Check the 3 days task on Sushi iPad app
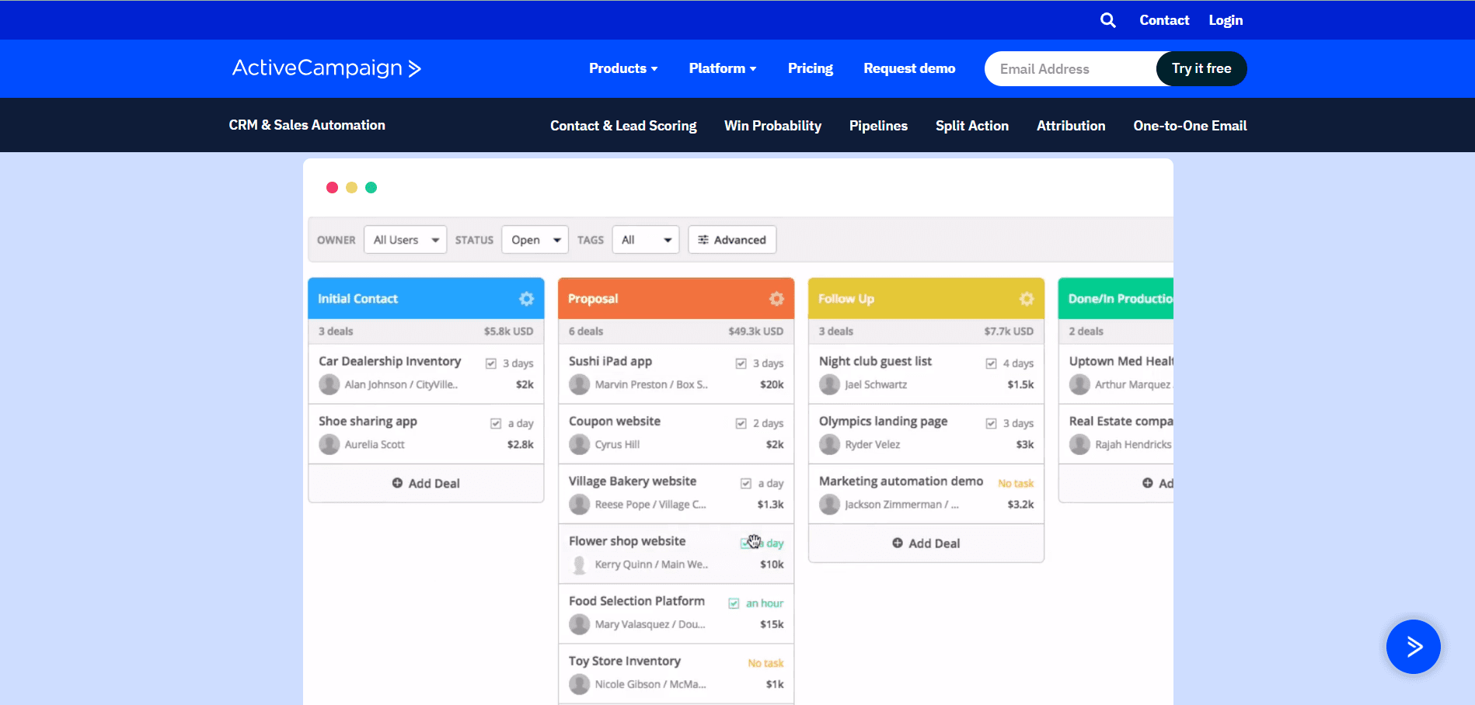The height and width of the screenshot is (705, 1475). point(741,363)
